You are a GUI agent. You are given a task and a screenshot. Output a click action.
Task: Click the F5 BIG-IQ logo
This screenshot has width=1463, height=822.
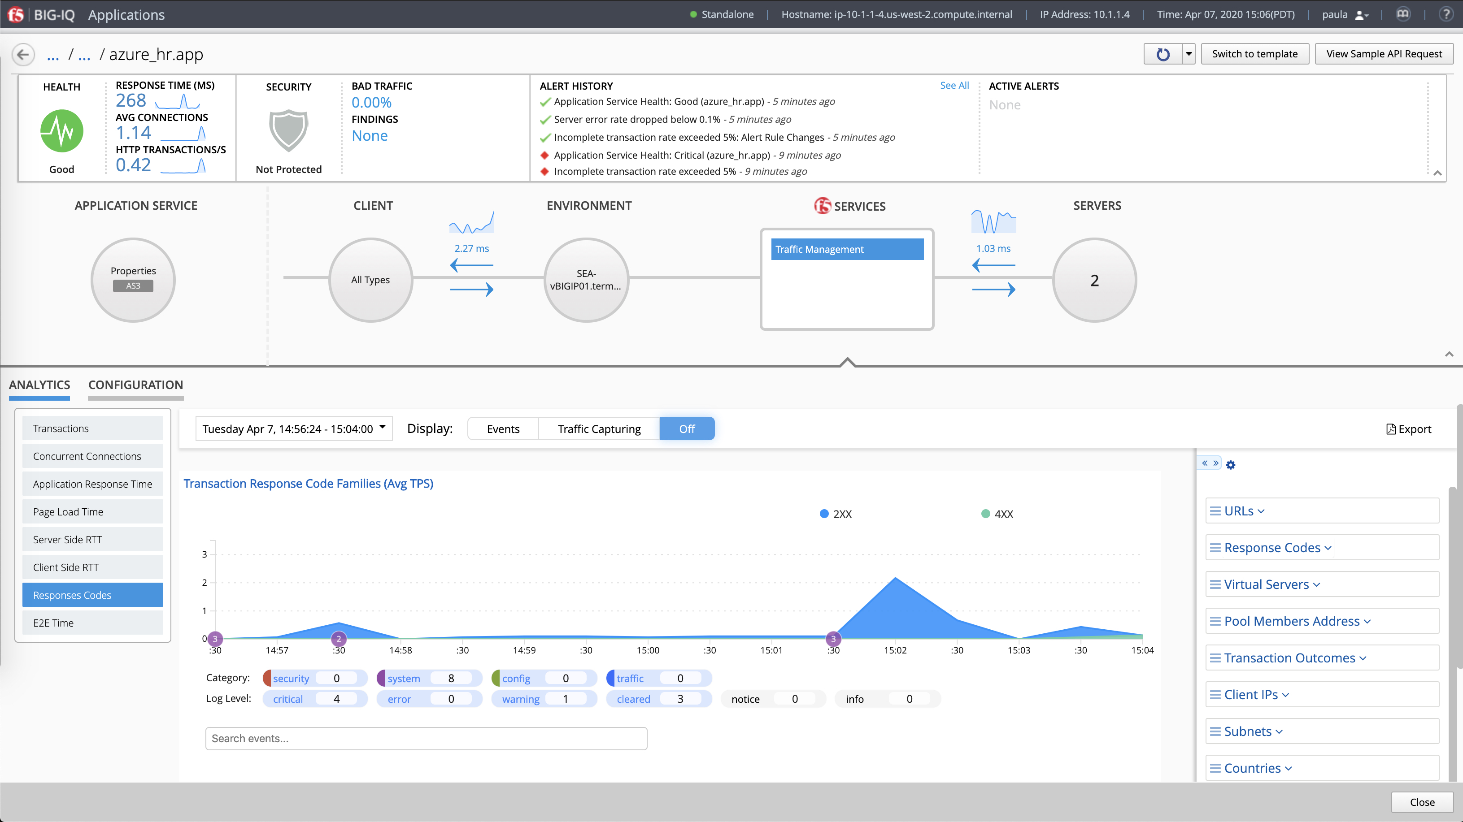pos(15,14)
